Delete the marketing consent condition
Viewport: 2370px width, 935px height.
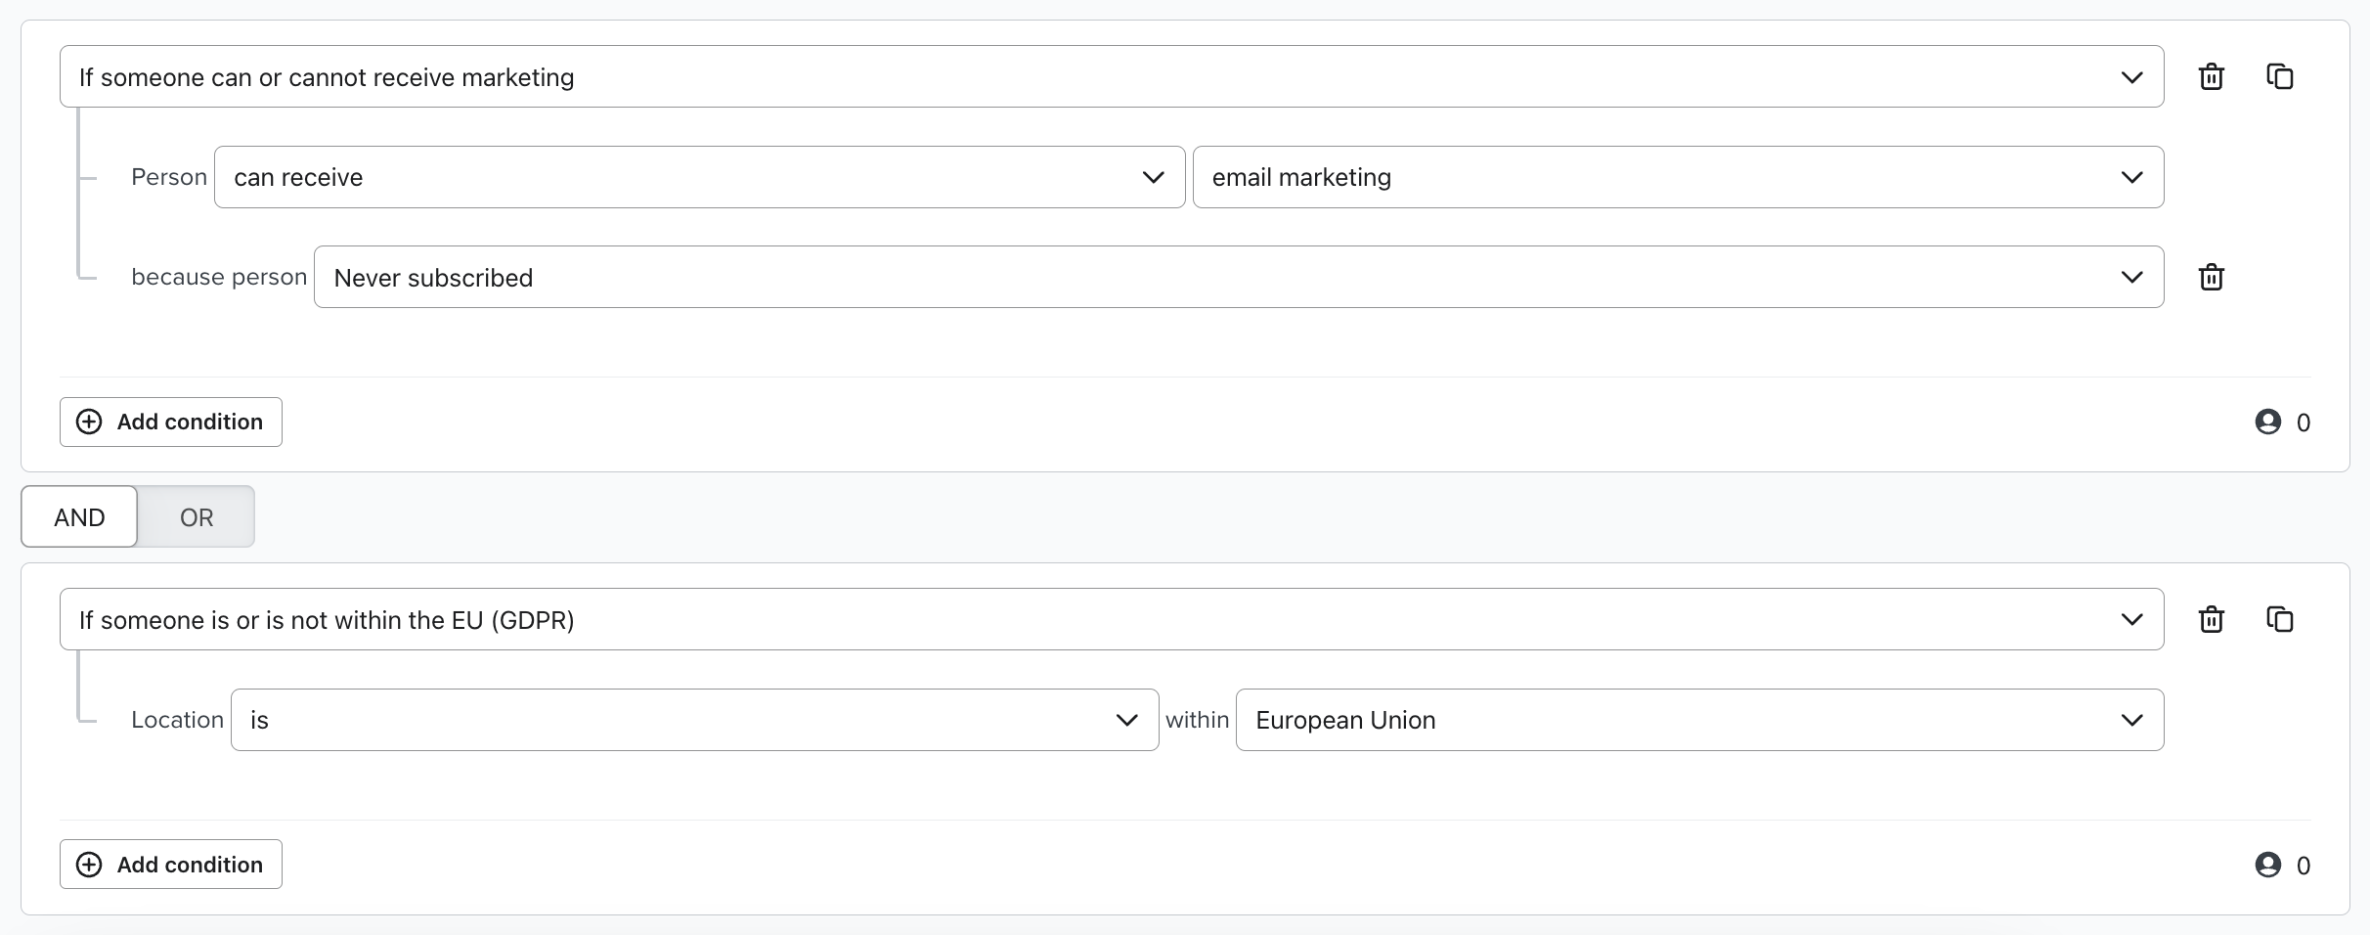click(2211, 76)
